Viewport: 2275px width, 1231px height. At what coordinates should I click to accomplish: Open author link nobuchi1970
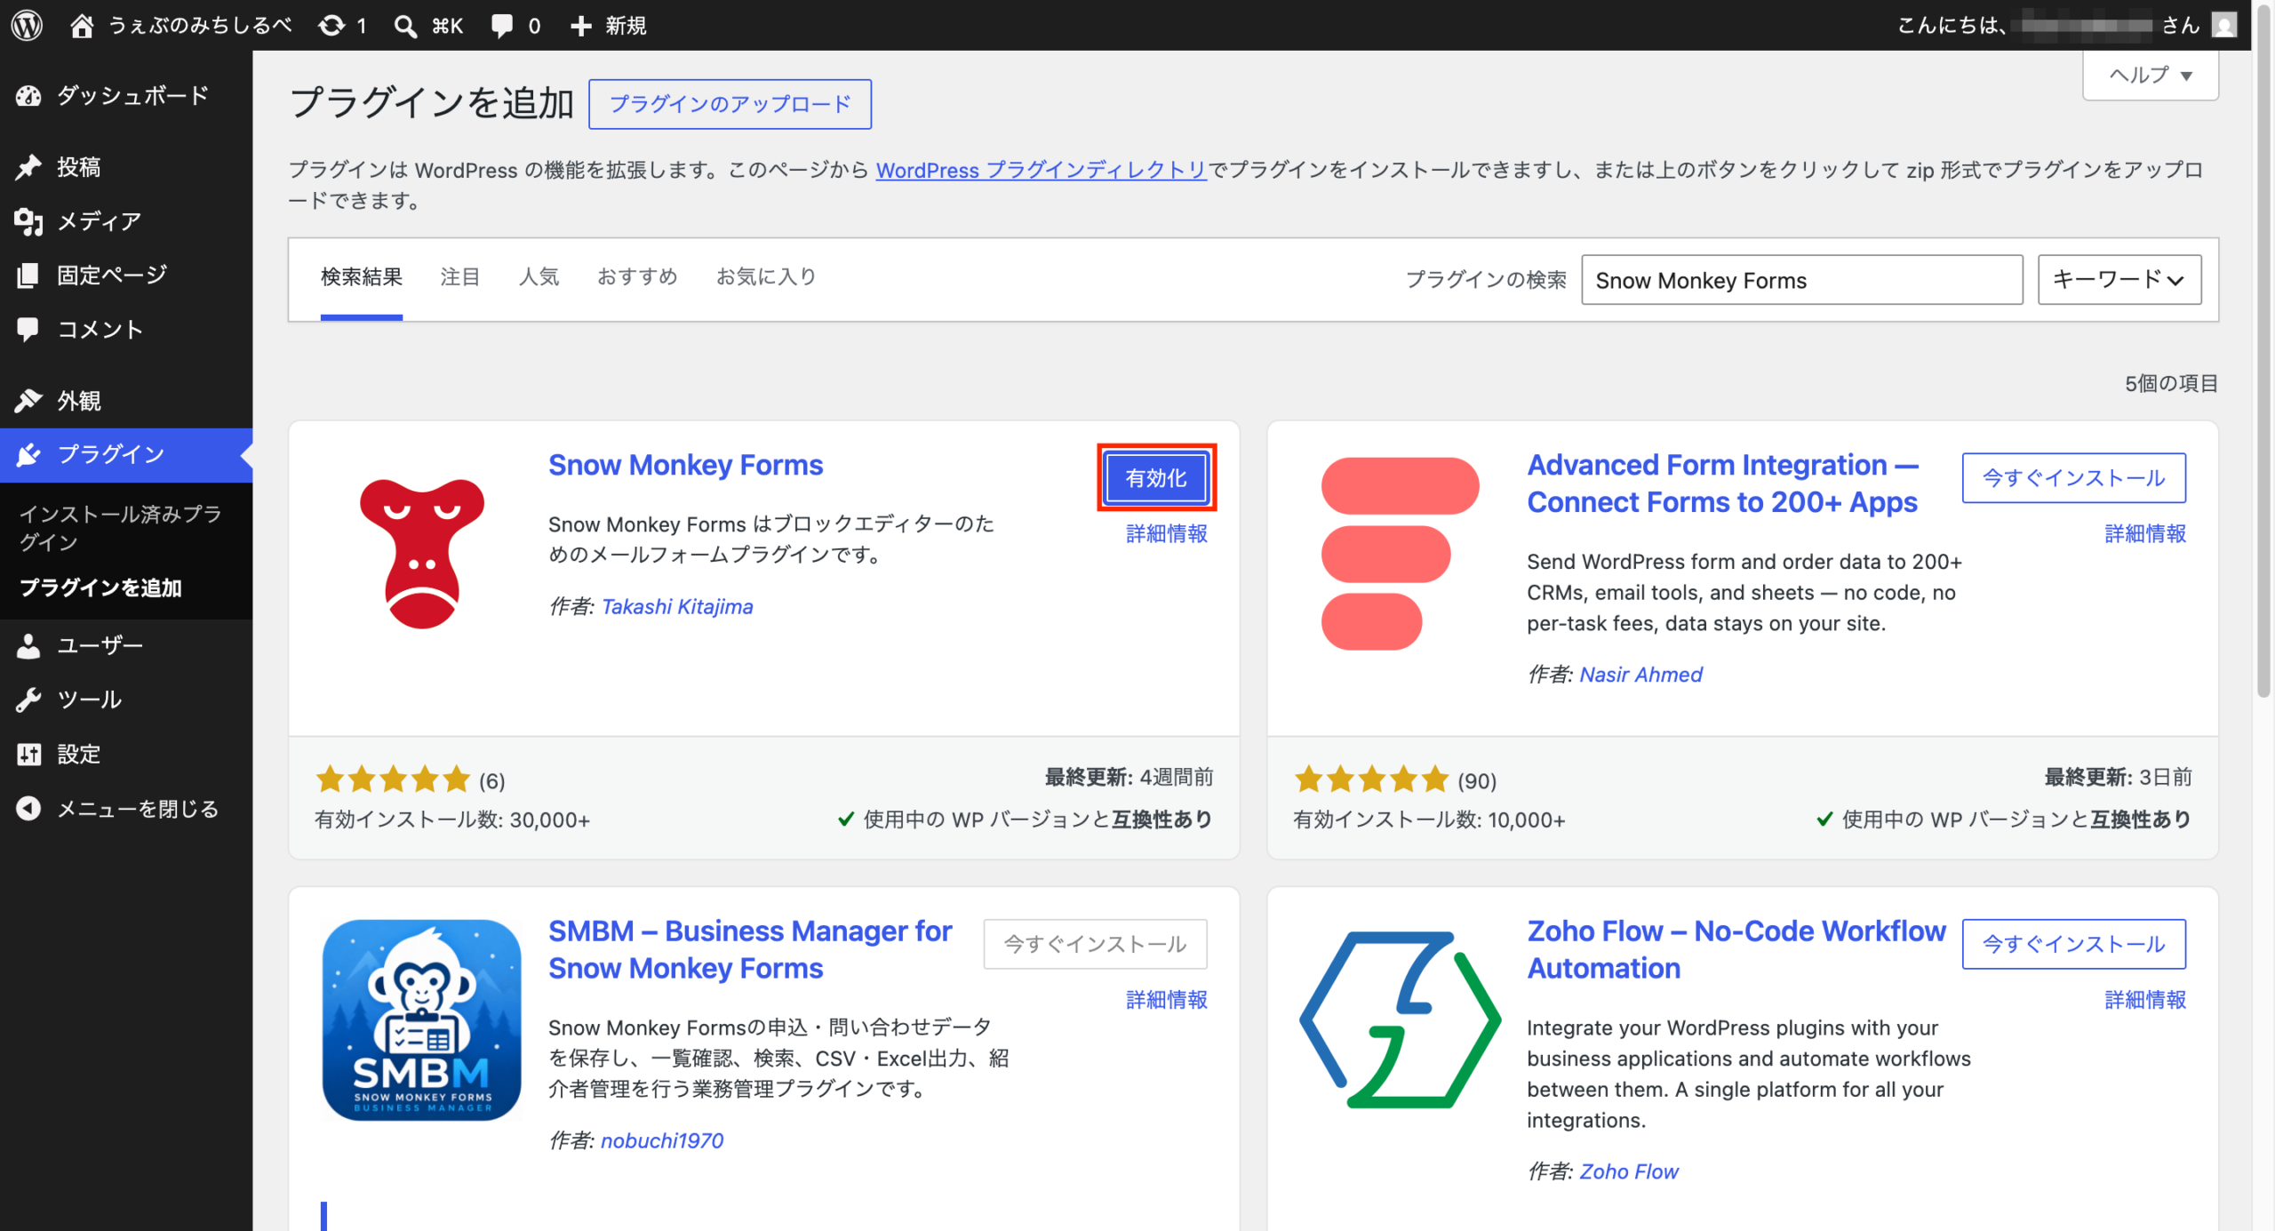tap(662, 1141)
